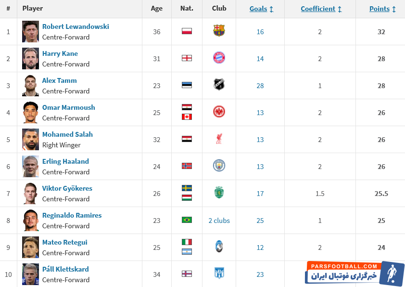This screenshot has width=405, height=287.
Task: Click Alex Tamm's club crest
Action: point(219,85)
